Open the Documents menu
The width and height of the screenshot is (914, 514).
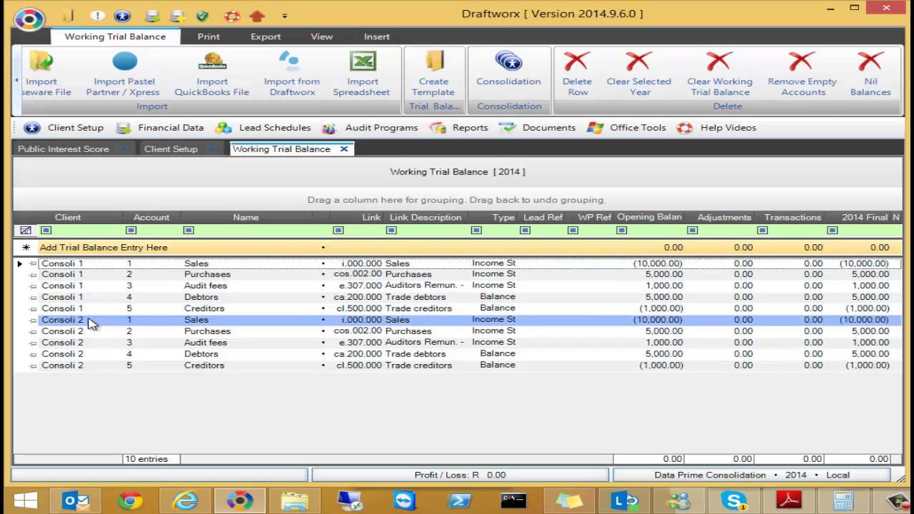point(538,128)
